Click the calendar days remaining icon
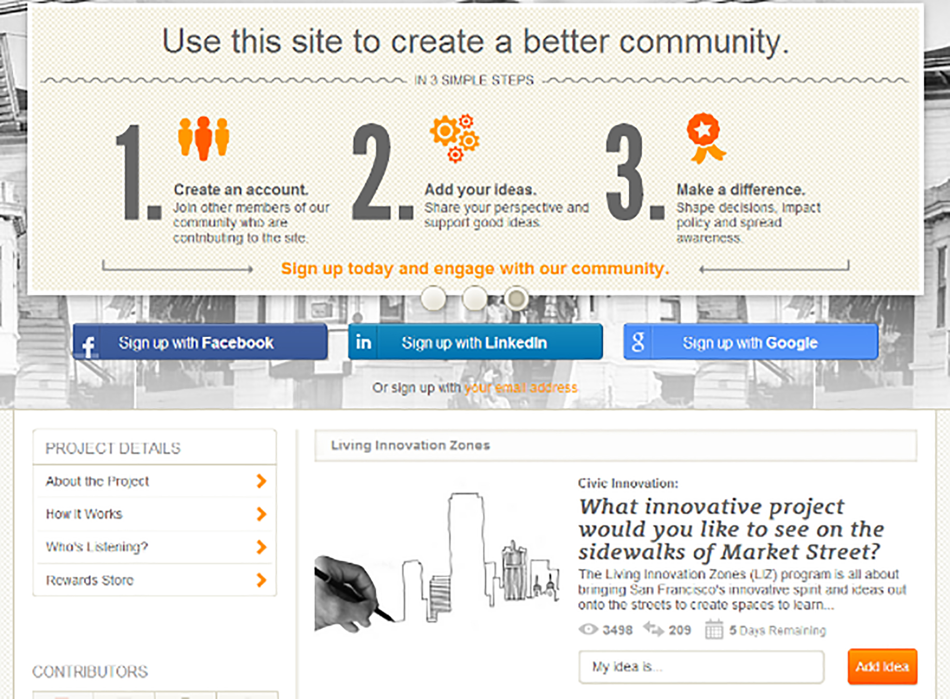The image size is (950, 699). pyautogui.click(x=713, y=630)
